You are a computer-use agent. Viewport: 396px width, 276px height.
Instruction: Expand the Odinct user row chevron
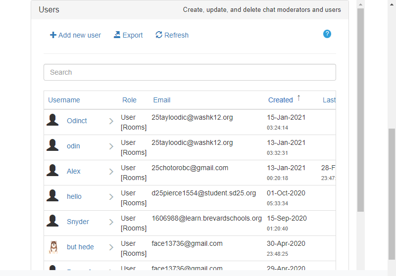tap(111, 121)
